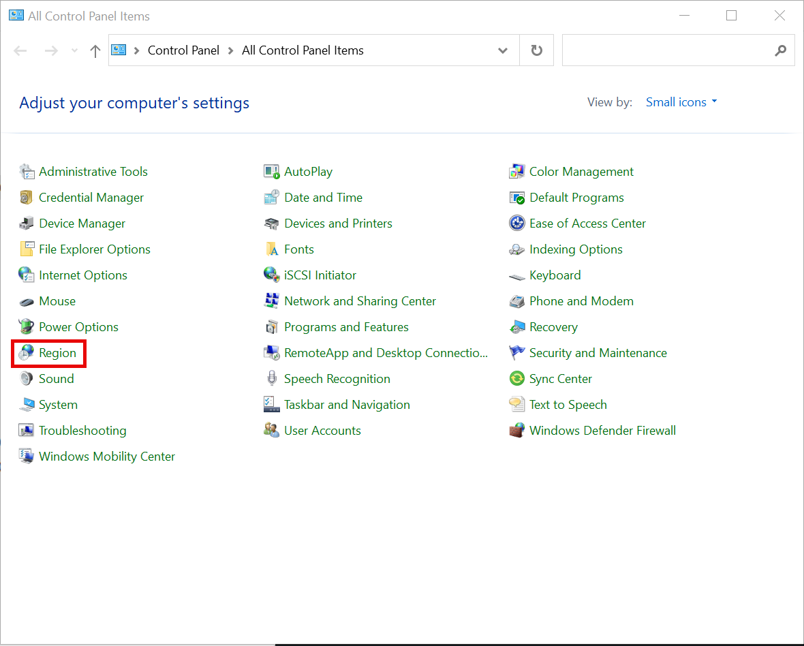Expand the recent locations arrow

[x=75, y=50]
